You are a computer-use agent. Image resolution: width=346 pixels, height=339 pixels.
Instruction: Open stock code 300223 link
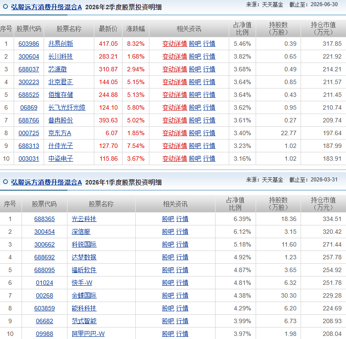click(x=29, y=82)
